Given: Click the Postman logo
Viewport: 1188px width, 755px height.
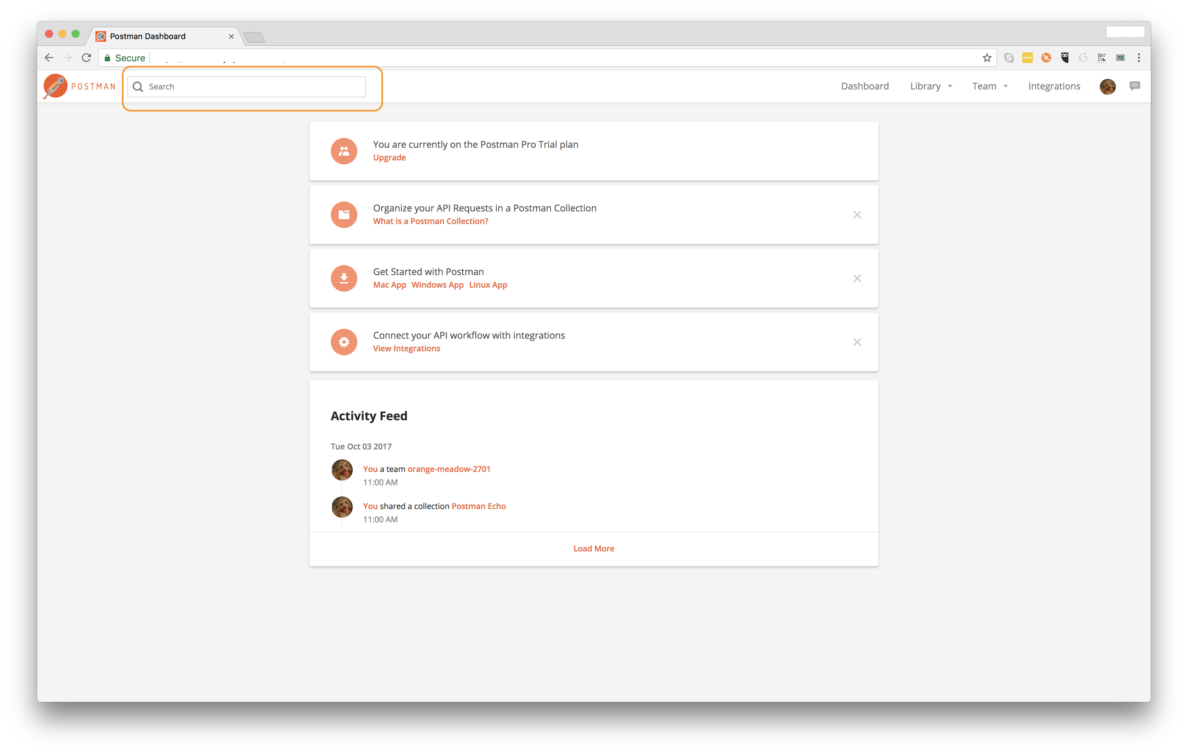Looking at the screenshot, I should (55, 86).
